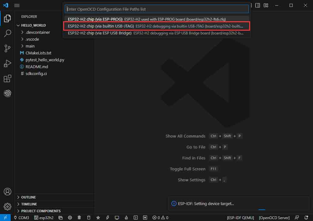Open Customize Layout icon in title bar
The image size is (313, 221).
click(266, 5)
